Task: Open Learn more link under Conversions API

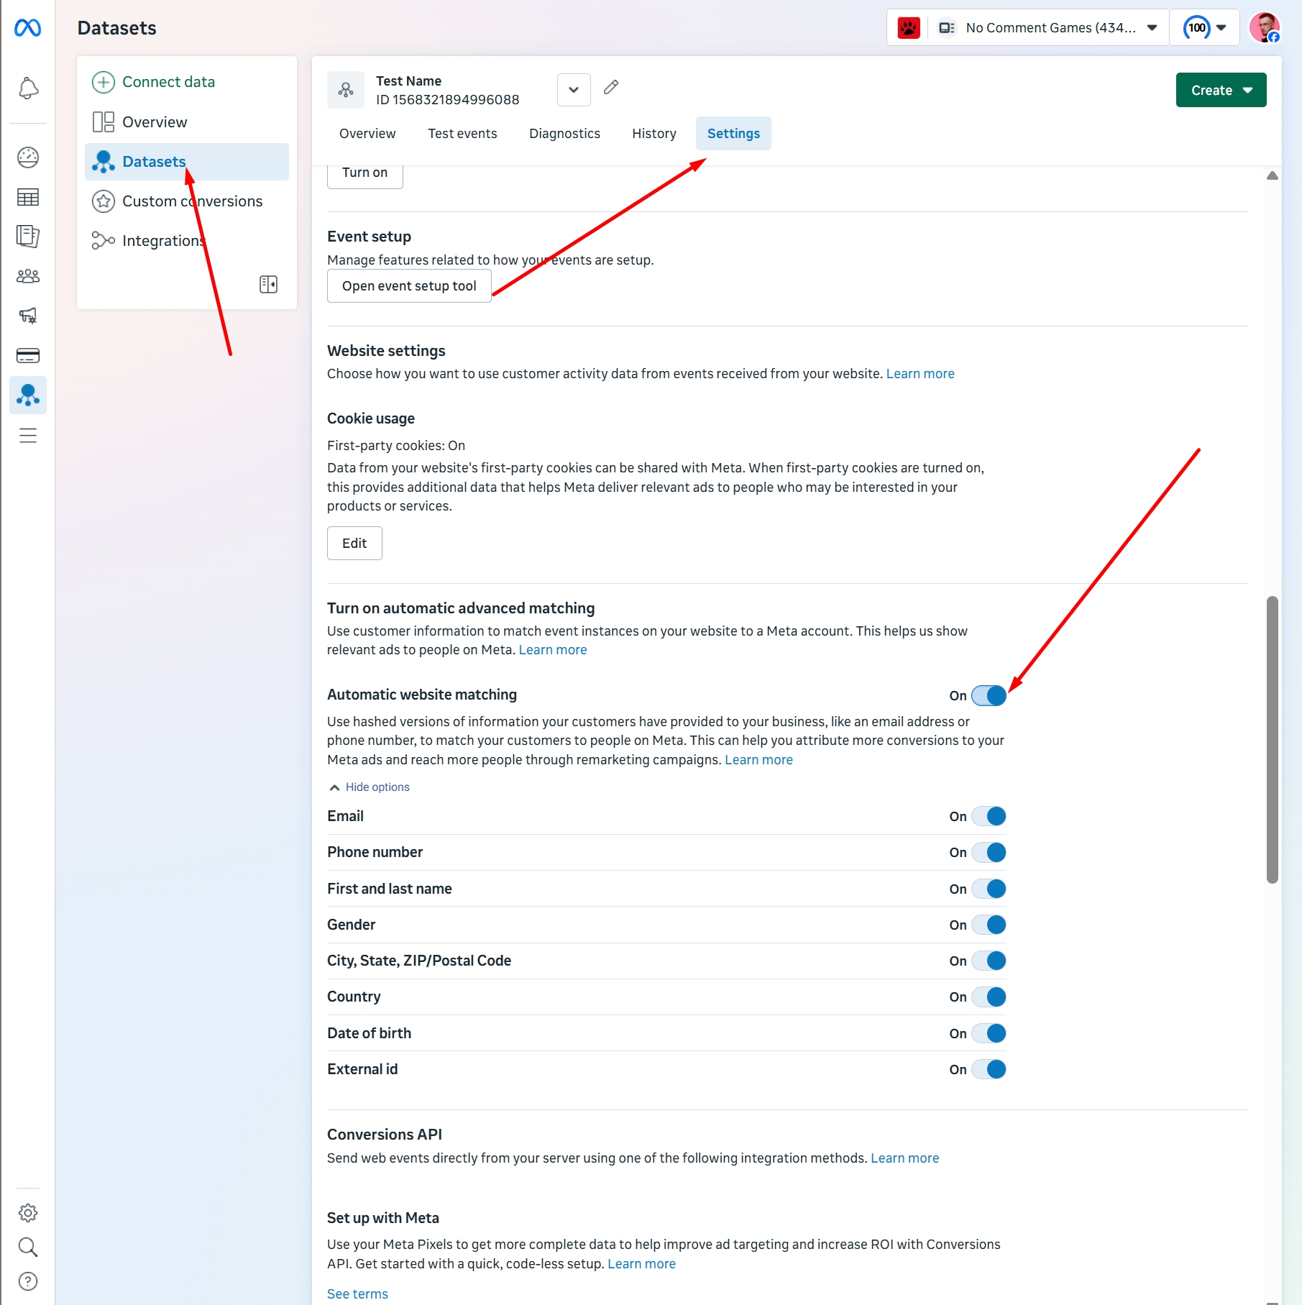Action: coord(904,1158)
